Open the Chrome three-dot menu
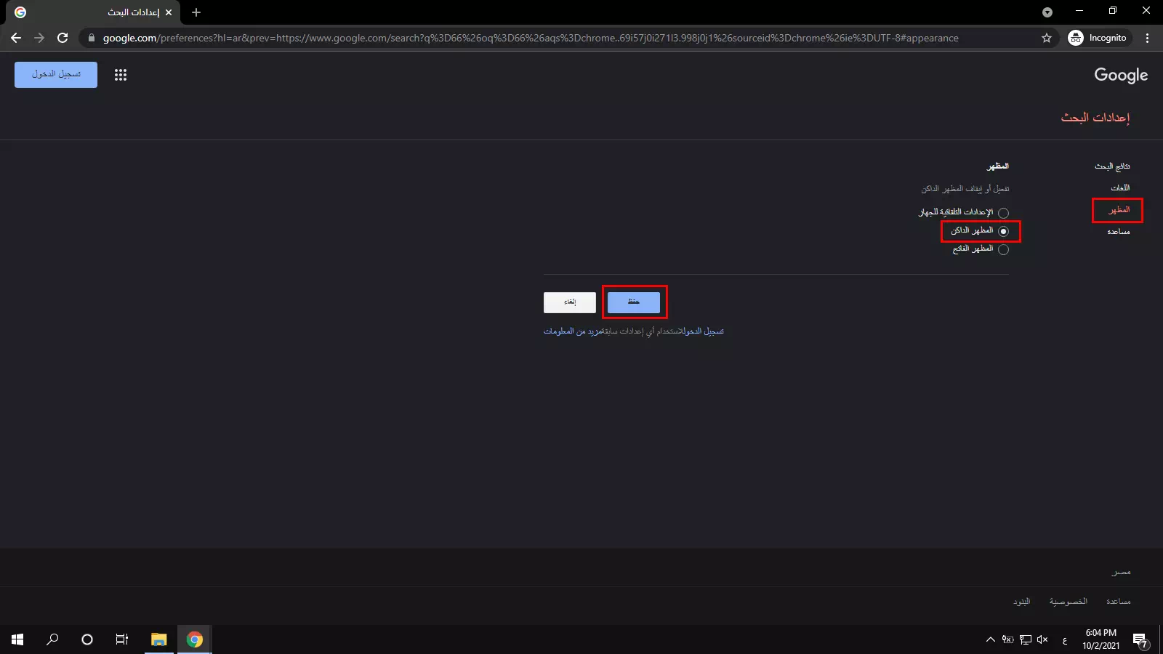The image size is (1163, 654). [x=1148, y=38]
